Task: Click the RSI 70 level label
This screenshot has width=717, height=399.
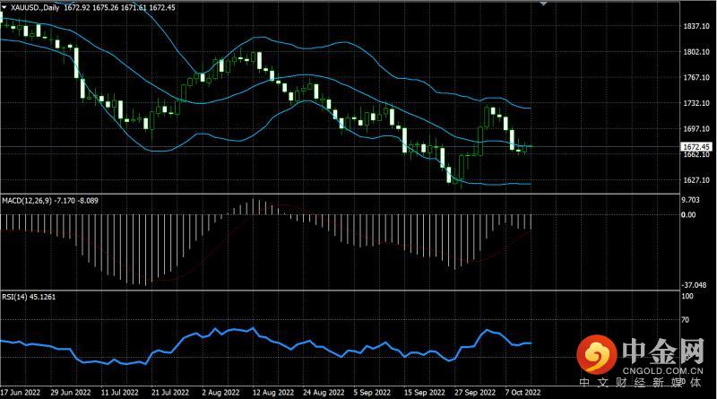Action: coord(688,319)
